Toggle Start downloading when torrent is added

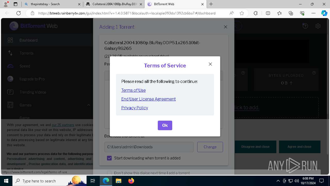point(109,158)
